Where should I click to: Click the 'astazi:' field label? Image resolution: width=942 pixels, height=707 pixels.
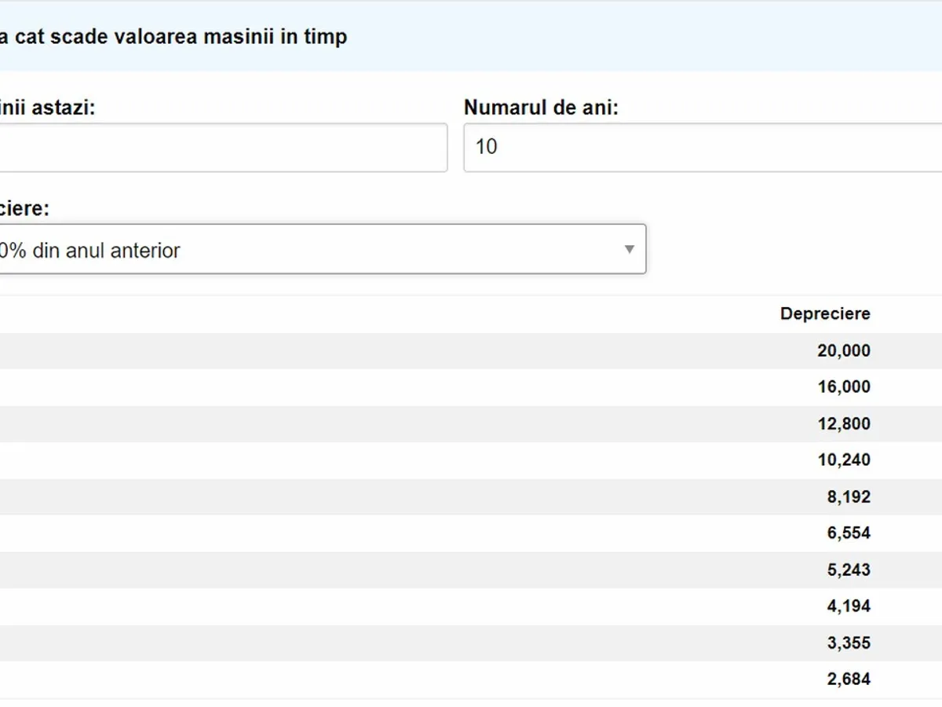point(47,108)
